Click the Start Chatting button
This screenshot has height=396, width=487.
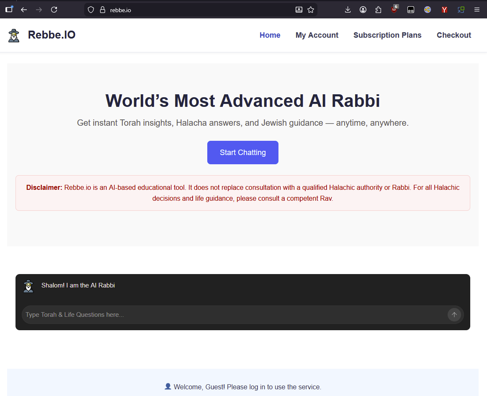(242, 152)
